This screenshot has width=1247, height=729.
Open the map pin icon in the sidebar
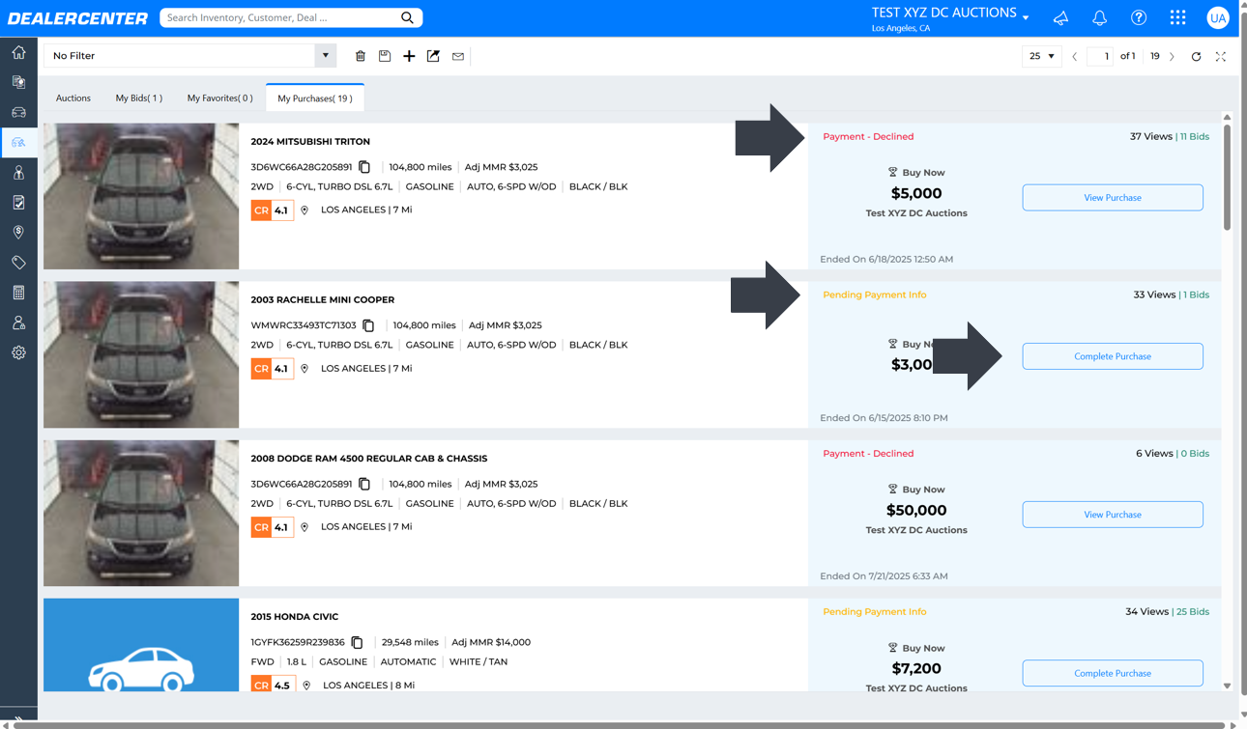click(18, 232)
